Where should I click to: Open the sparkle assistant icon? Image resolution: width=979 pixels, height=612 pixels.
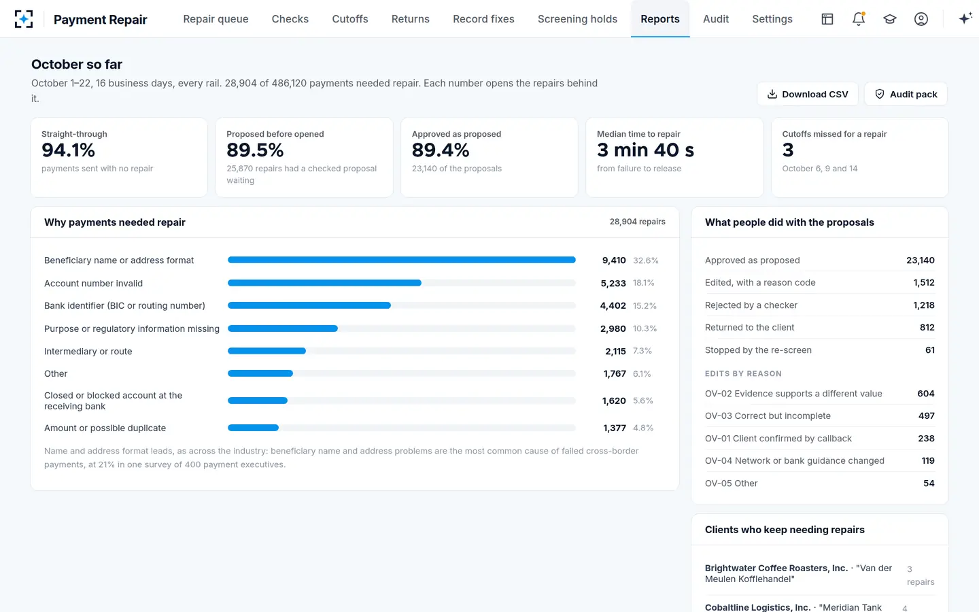tap(965, 19)
